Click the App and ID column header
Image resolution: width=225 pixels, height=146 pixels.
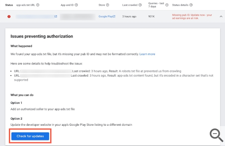(x=67, y=5)
